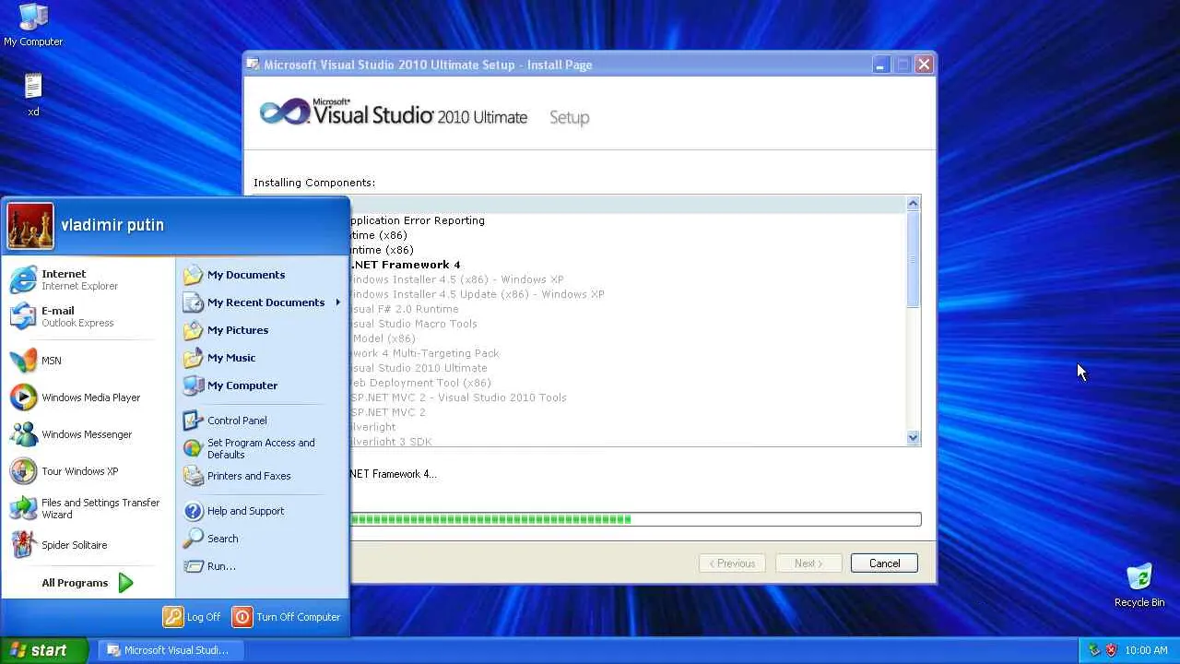Click the Windows start button
This screenshot has width=1180, height=664.
point(44,650)
